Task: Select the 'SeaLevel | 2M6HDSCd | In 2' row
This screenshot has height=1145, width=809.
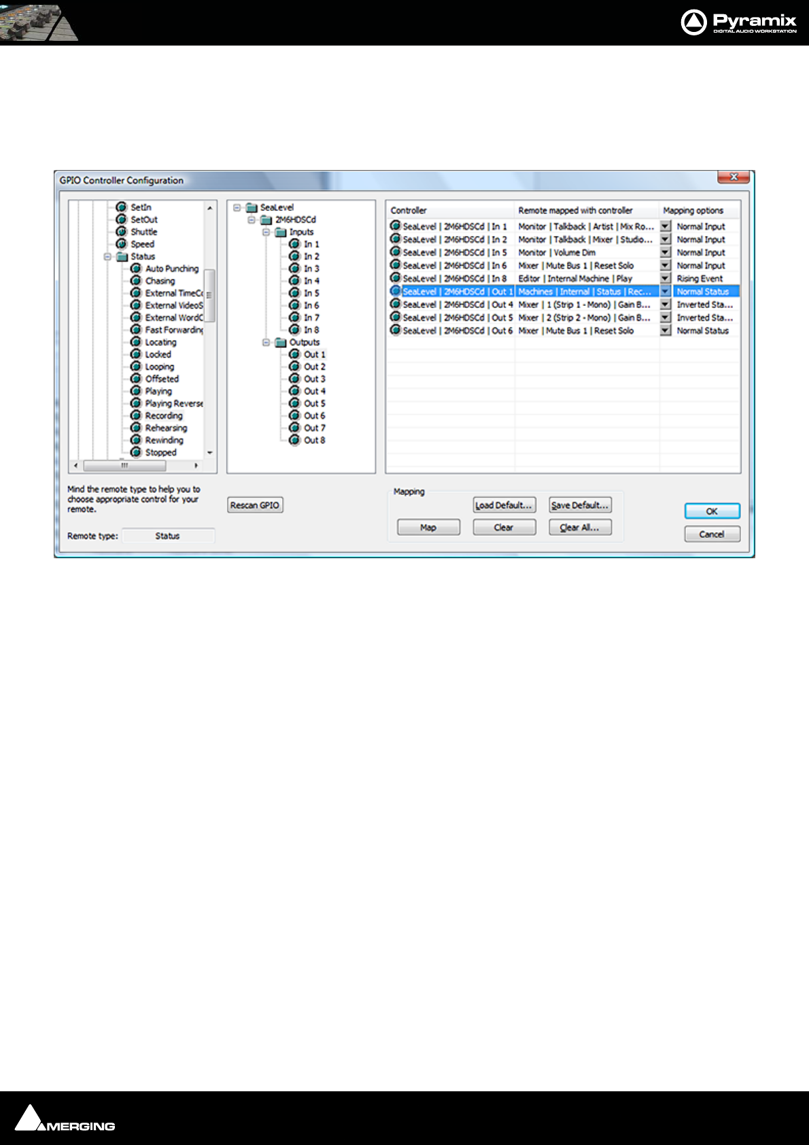Action: (x=564, y=239)
